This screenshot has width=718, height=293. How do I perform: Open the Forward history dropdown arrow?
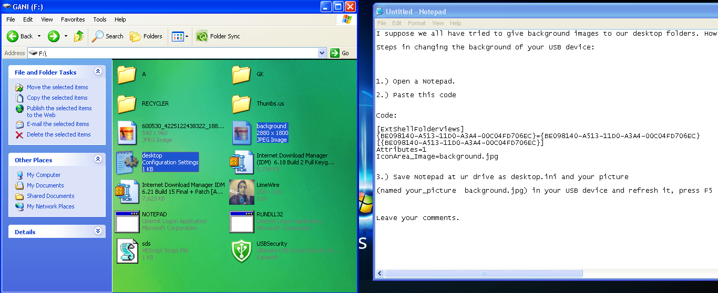pyautogui.click(x=66, y=36)
